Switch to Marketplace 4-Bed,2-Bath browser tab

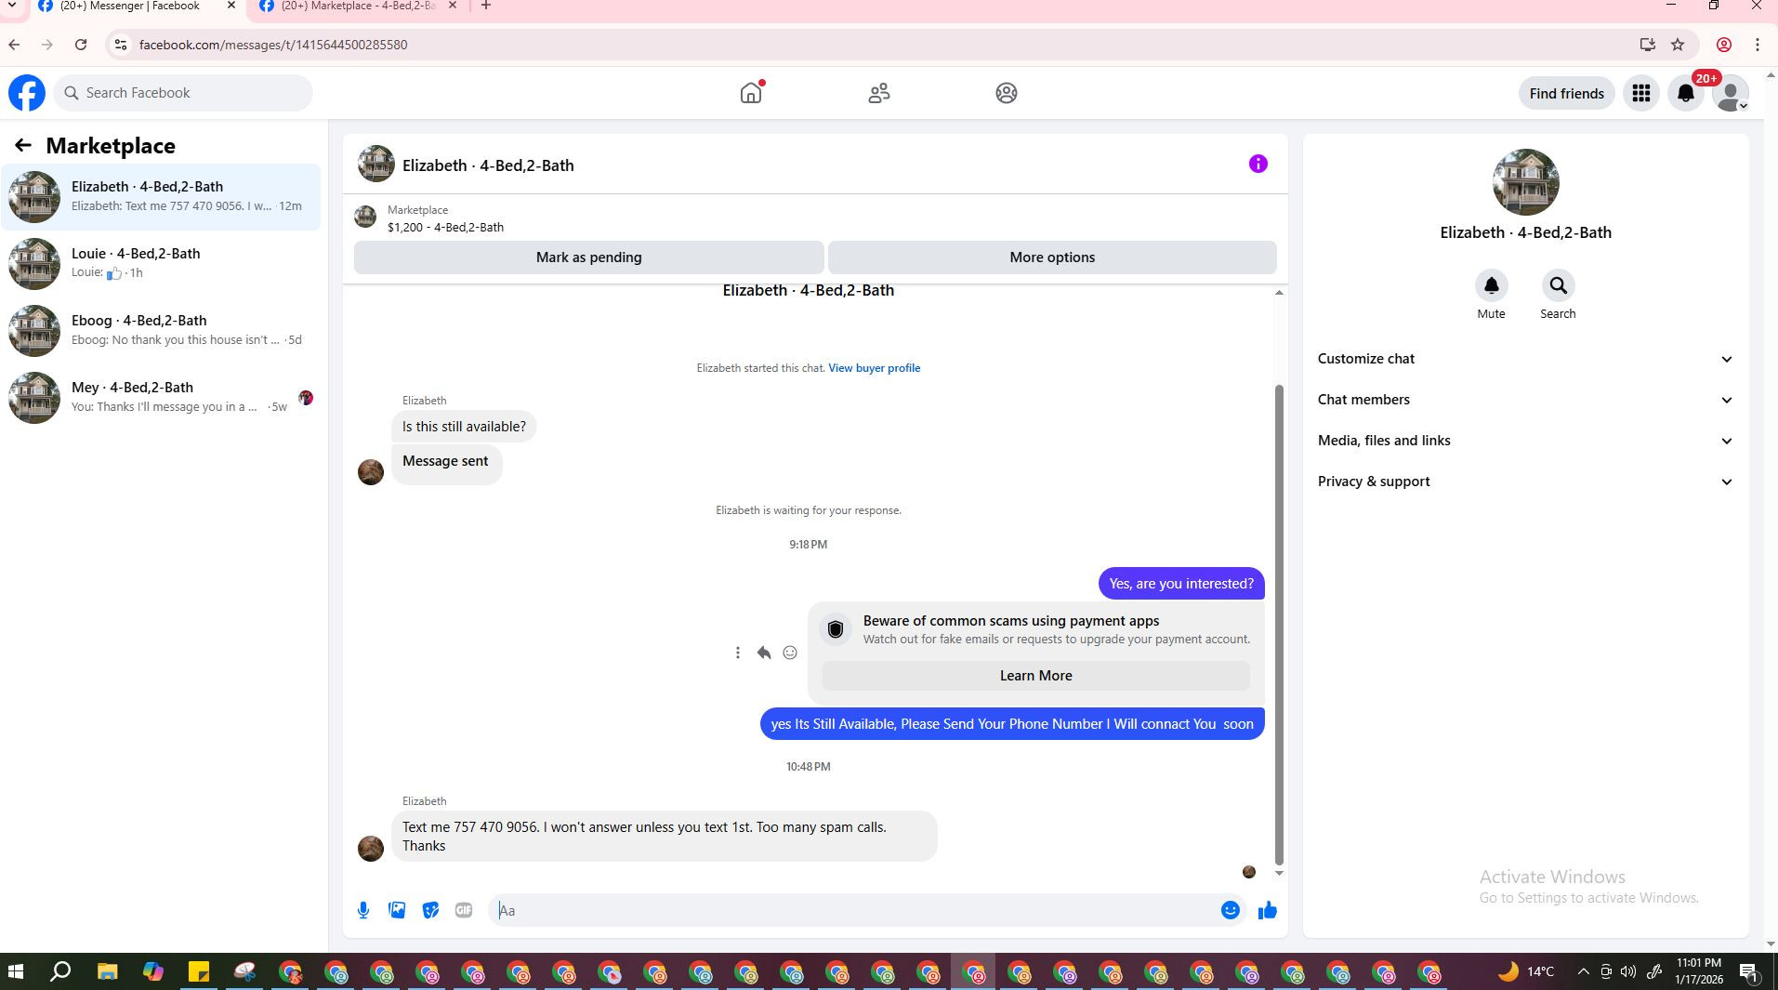[358, 7]
